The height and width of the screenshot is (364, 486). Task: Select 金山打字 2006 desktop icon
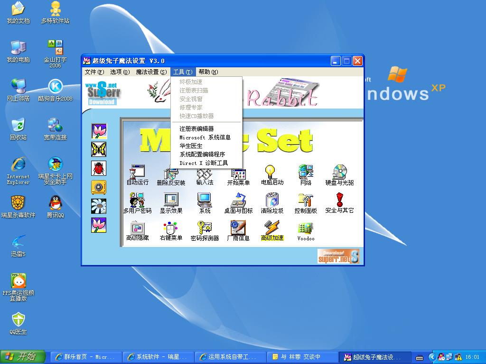point(55,54)
